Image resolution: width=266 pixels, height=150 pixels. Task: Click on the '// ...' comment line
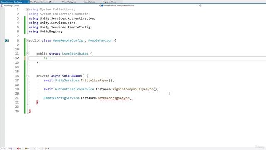point(49,58)
